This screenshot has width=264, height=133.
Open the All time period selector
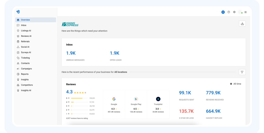pos(236,84)
